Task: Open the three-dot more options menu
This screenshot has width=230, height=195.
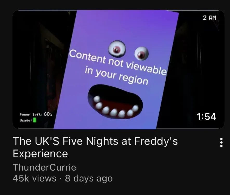Action: [221, 142]
